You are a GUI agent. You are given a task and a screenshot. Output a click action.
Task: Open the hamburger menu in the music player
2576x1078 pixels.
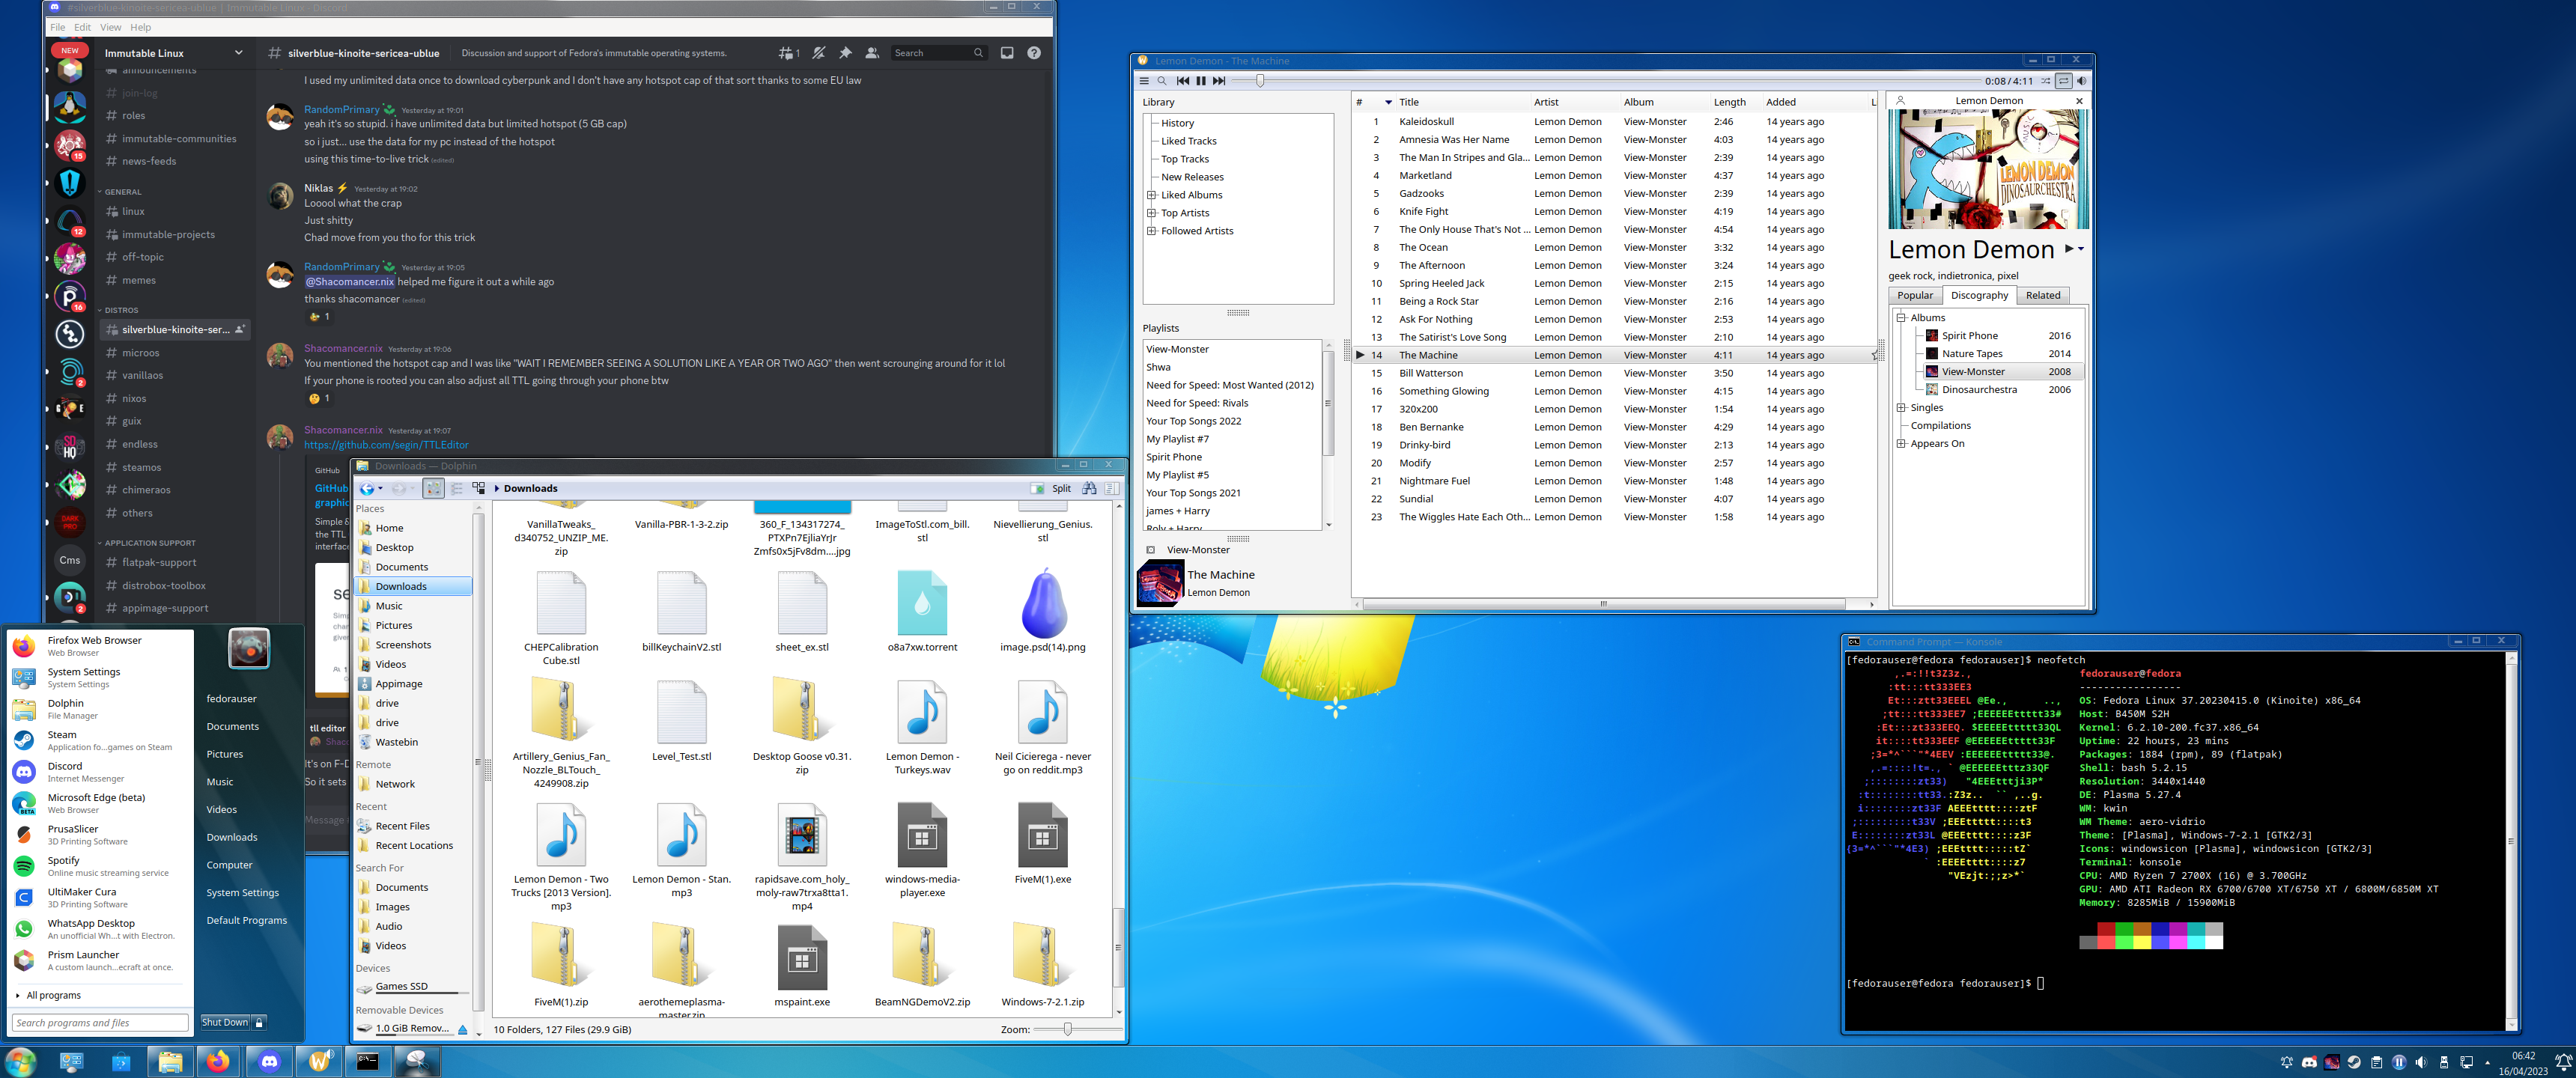[1145, 81]
